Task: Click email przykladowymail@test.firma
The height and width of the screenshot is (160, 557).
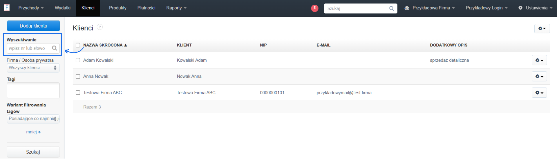Action: (x=344, y=93)
